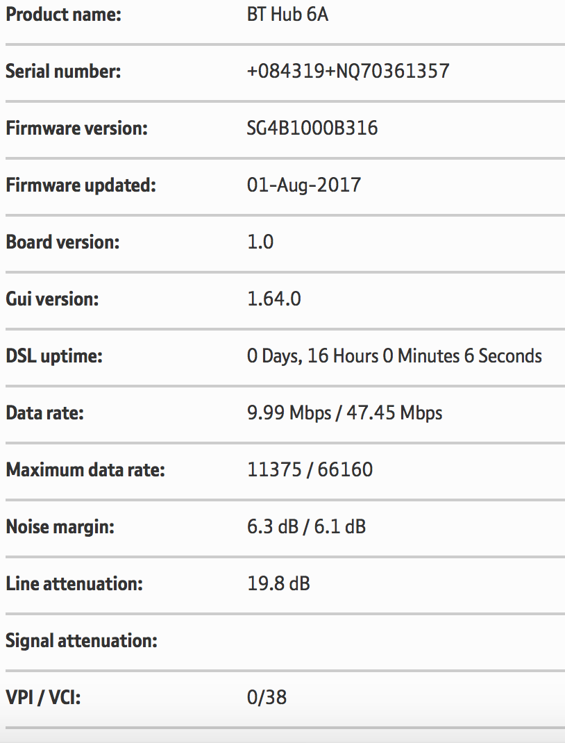Click the VPI / VCI value 0/38
Image resolution: width=565 pixels, height=743 pixels.
[x=267, y=696]
